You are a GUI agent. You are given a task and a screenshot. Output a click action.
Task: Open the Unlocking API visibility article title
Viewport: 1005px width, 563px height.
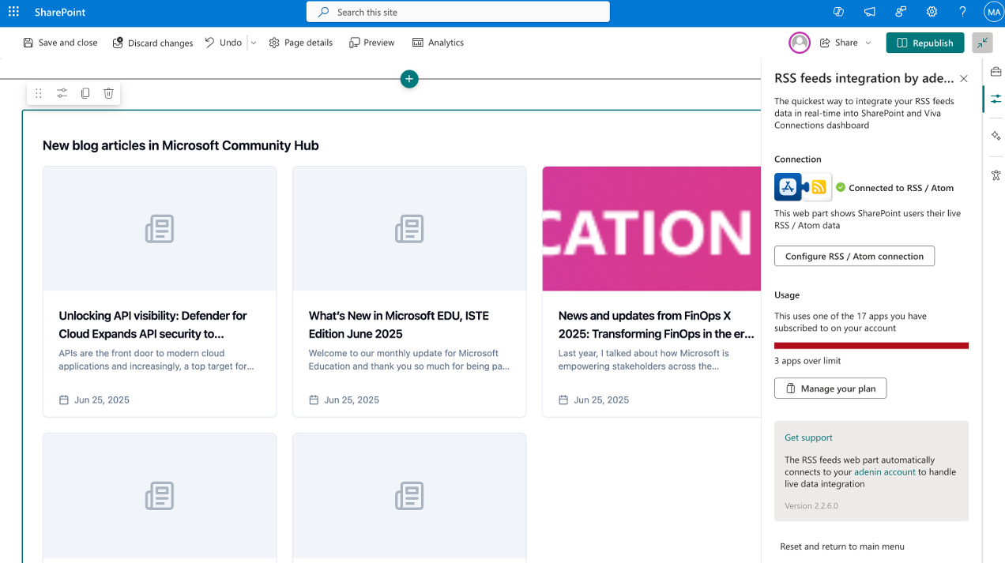pos(153,325)
